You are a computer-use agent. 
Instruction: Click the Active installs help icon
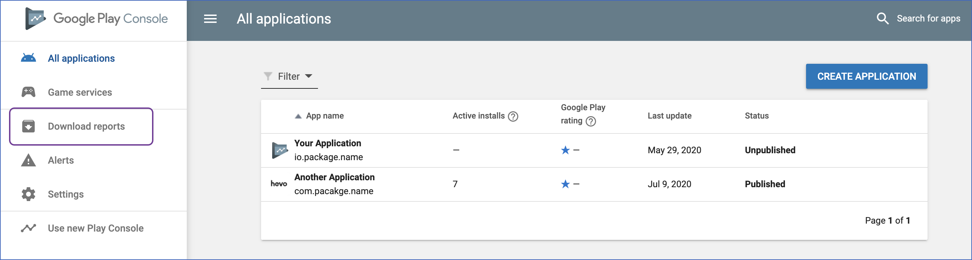coord(513,116)
